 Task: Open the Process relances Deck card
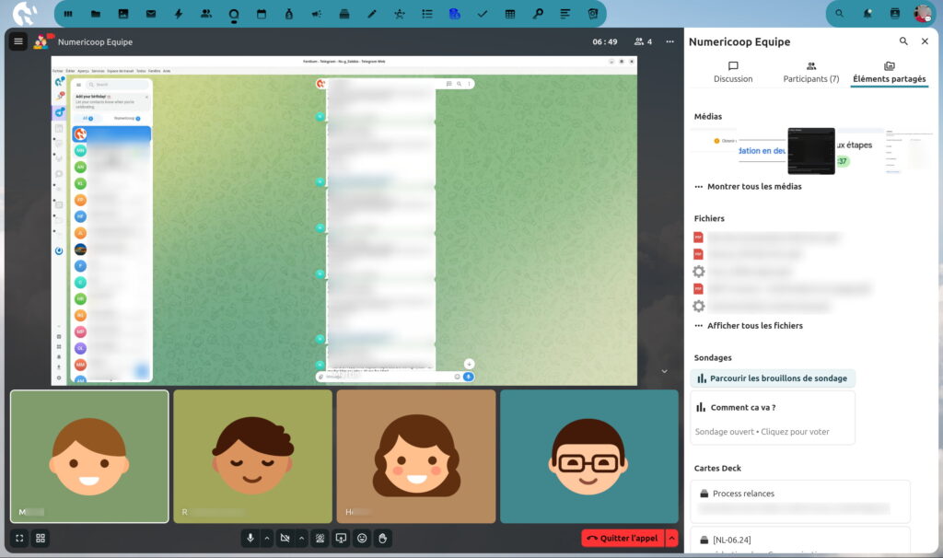pyautogui.click(x=800, y=502)
